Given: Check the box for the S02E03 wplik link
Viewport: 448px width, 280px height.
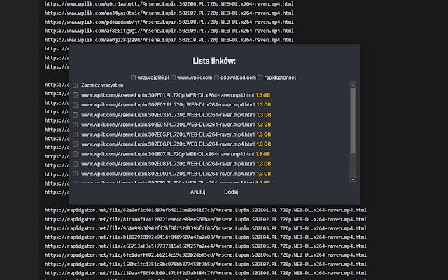Looking at the screenshot, I should pos(75,115).
